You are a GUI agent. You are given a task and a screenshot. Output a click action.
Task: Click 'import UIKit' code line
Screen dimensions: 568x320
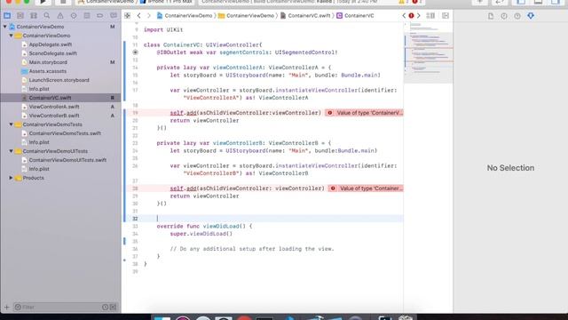[163, 29]
